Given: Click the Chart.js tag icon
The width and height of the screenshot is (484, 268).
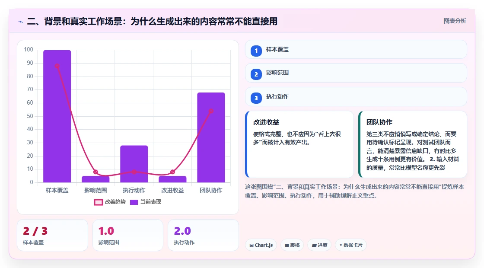Looking at the screenshot, I should tap(252, 245).
